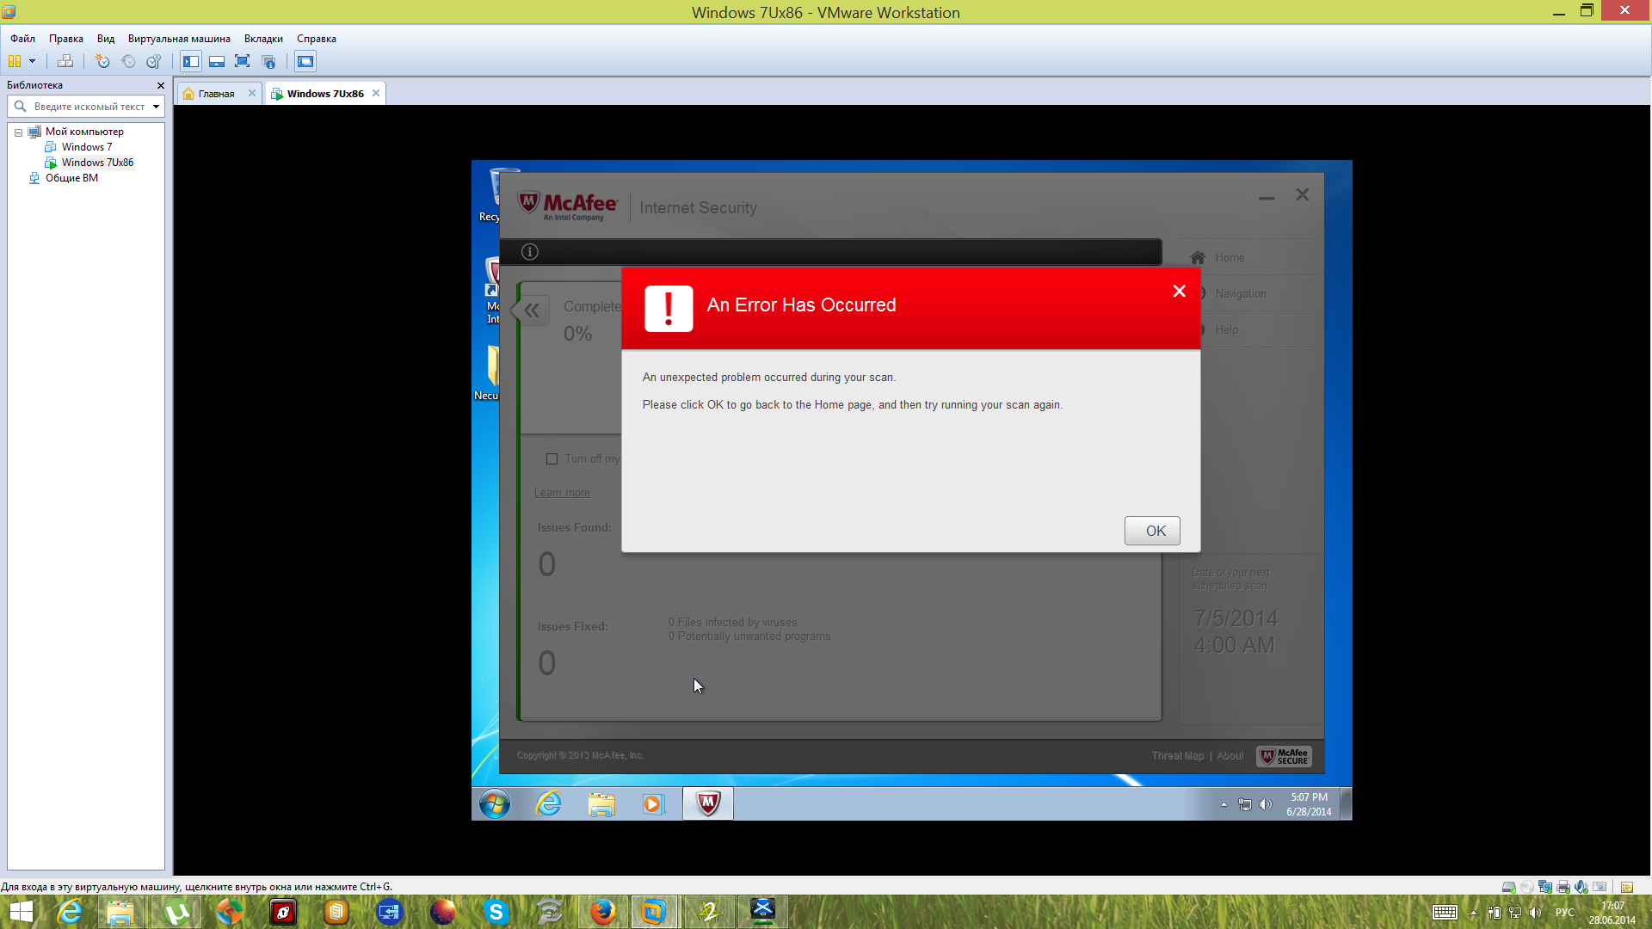Toggle the library panel view icon

tap(191, 61)
